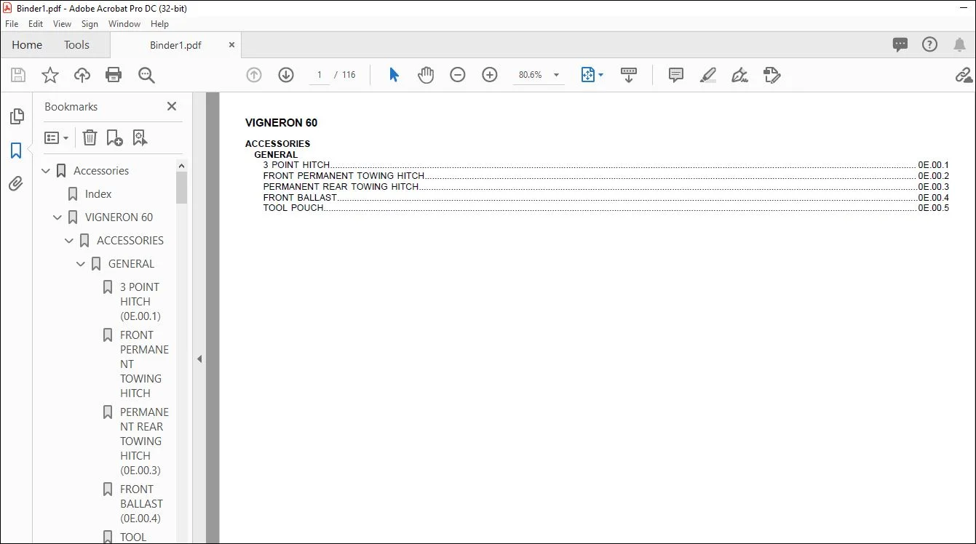Viewport: 976px width, 544px height.
Task: Zoom in with the plus circle
Action: pos(490,75)
